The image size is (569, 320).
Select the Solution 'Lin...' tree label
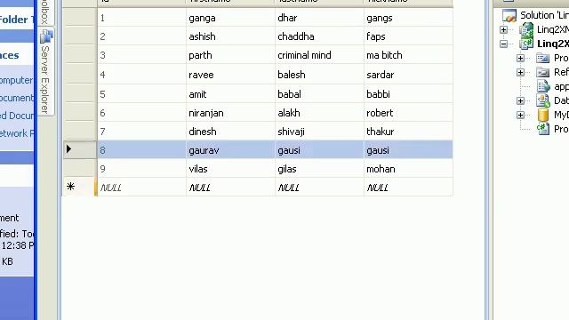click(544, 15)
